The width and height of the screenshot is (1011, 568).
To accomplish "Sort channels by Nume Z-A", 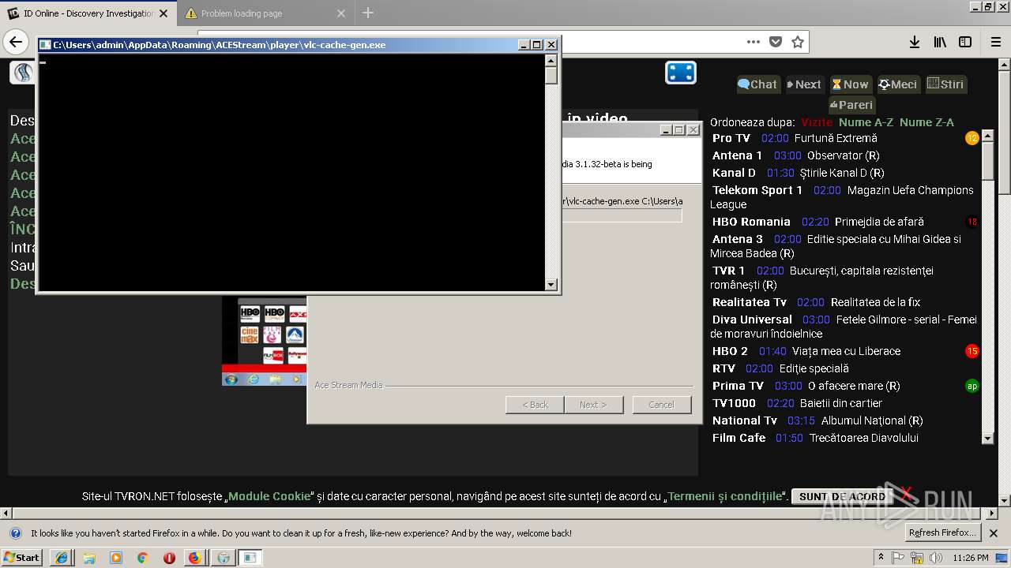I will 926,122.
